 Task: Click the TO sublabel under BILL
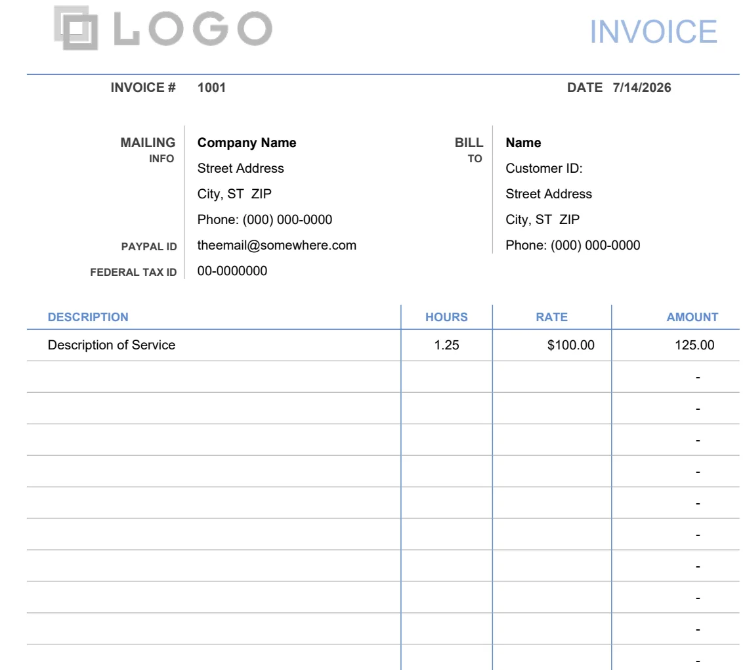(475, 159)
